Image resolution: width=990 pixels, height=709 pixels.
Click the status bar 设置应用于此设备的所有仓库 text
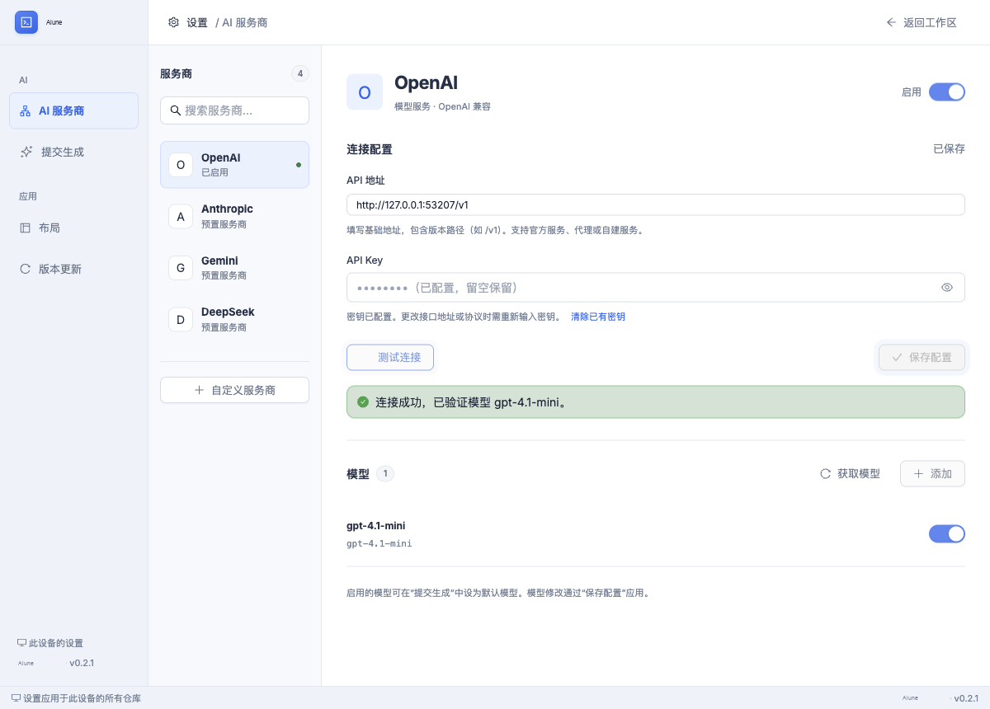click(x=82, y=698)
